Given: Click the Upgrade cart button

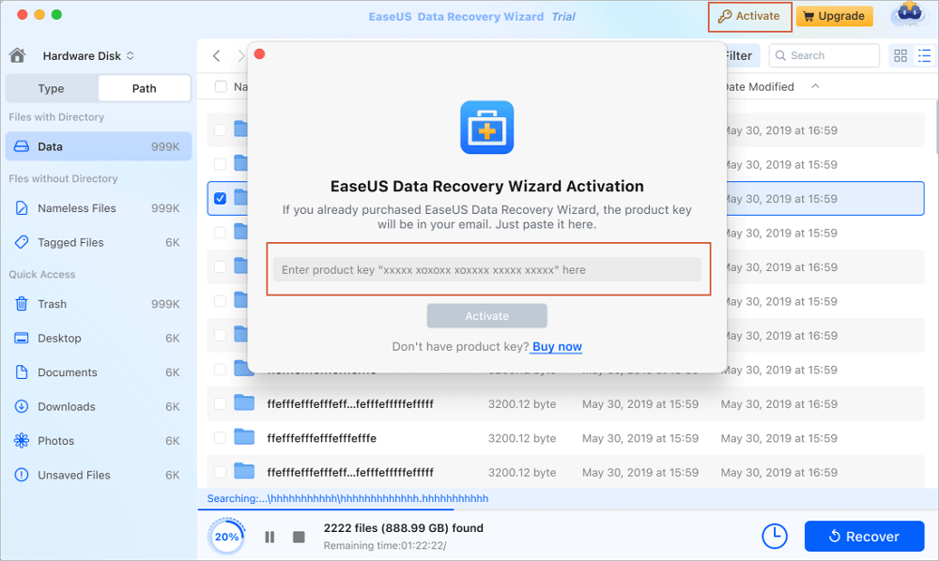Looking at the screenshot, I should click(x=834, y=16).
